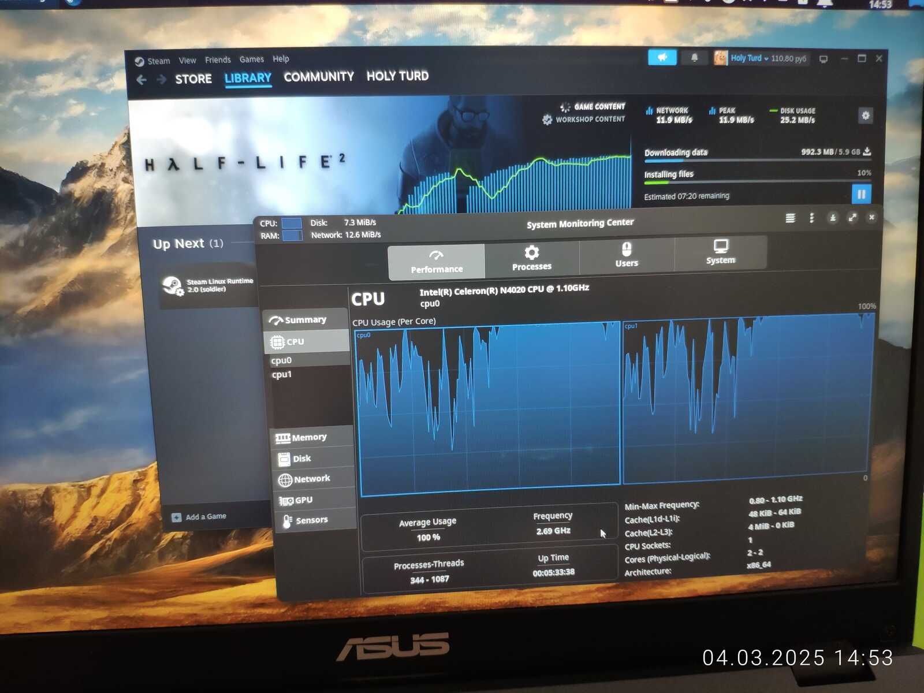Go to the Steam COMMUNITY section

click(319, 77)
